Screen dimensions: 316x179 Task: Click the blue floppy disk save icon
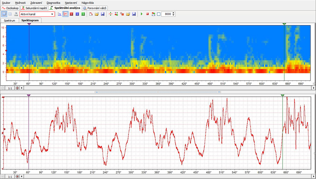[103, 14]
